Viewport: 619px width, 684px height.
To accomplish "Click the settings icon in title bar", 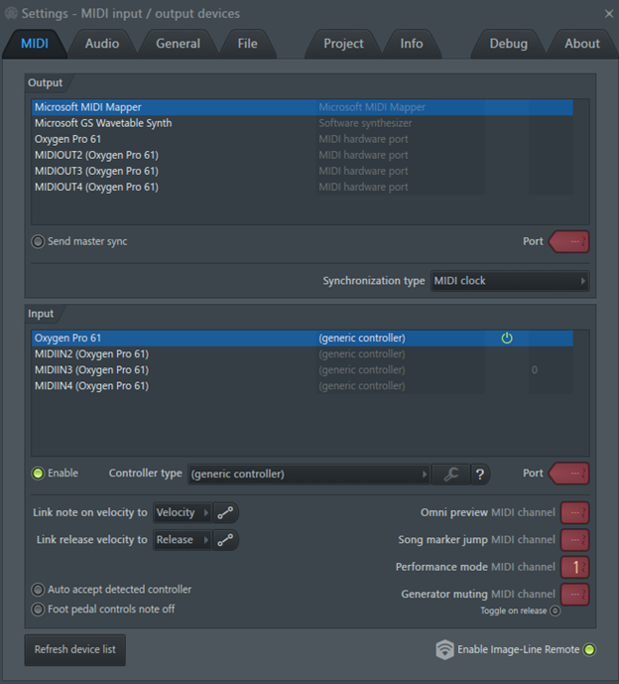I will coord(11,14).
